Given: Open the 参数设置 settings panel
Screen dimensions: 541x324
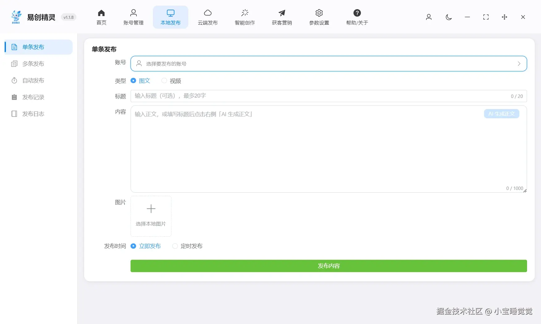Looking at the screenshot, I should point(319,17).
